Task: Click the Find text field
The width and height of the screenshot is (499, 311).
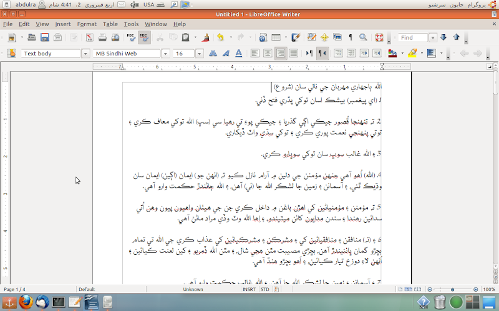Action: (413, 38)
